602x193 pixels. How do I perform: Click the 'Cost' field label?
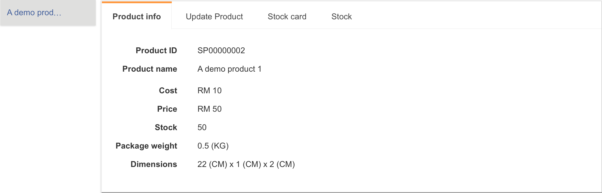click(x=168, y=91)
